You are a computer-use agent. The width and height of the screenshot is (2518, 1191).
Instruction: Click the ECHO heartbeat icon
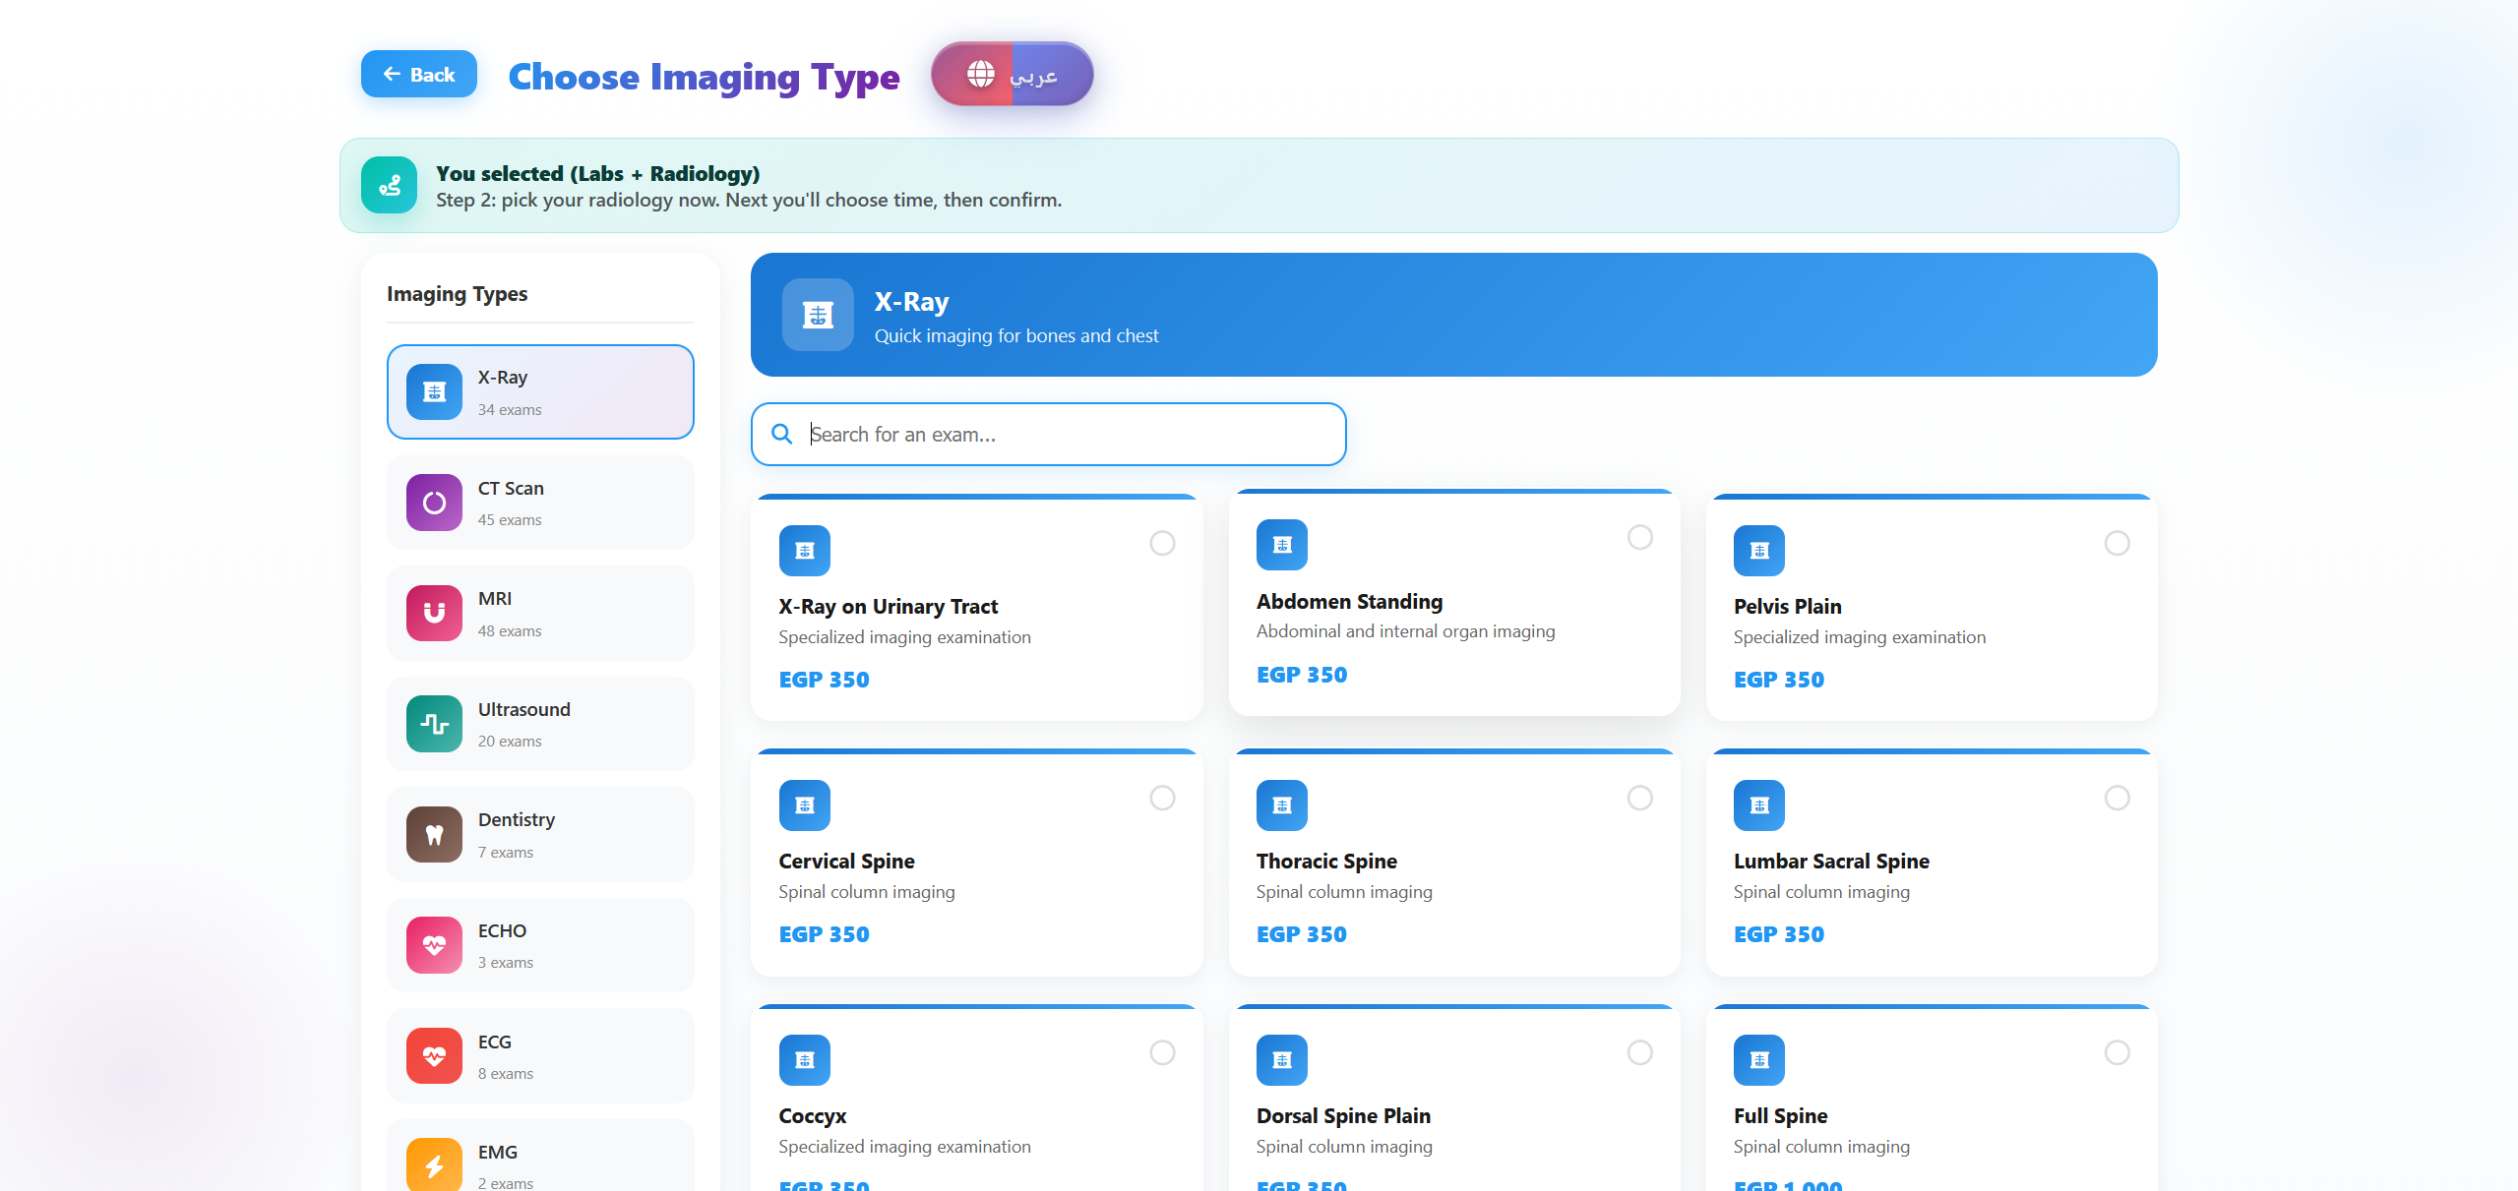pos(434,945)
